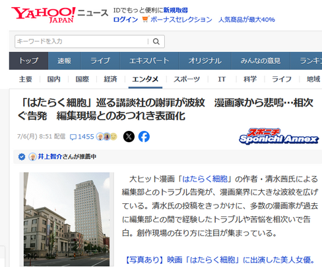Image resolution: width=322 pixels, height=267 pixels.
Task: Click the Yahoo! JAPAN logo
Action: (44, 14)
